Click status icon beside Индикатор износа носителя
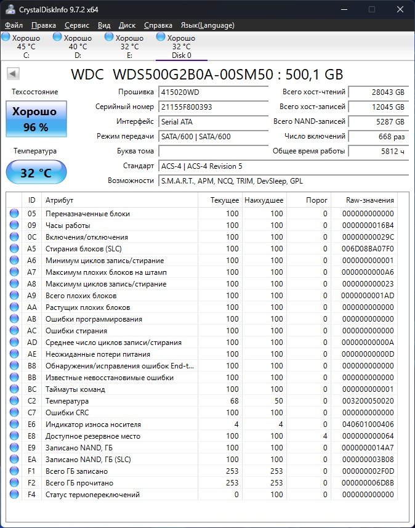Viewport: 415px width, 528px height. tap(14, 424)
